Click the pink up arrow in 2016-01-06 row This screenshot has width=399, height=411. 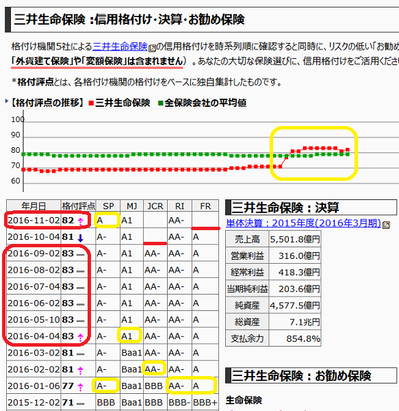pos(81,386)
